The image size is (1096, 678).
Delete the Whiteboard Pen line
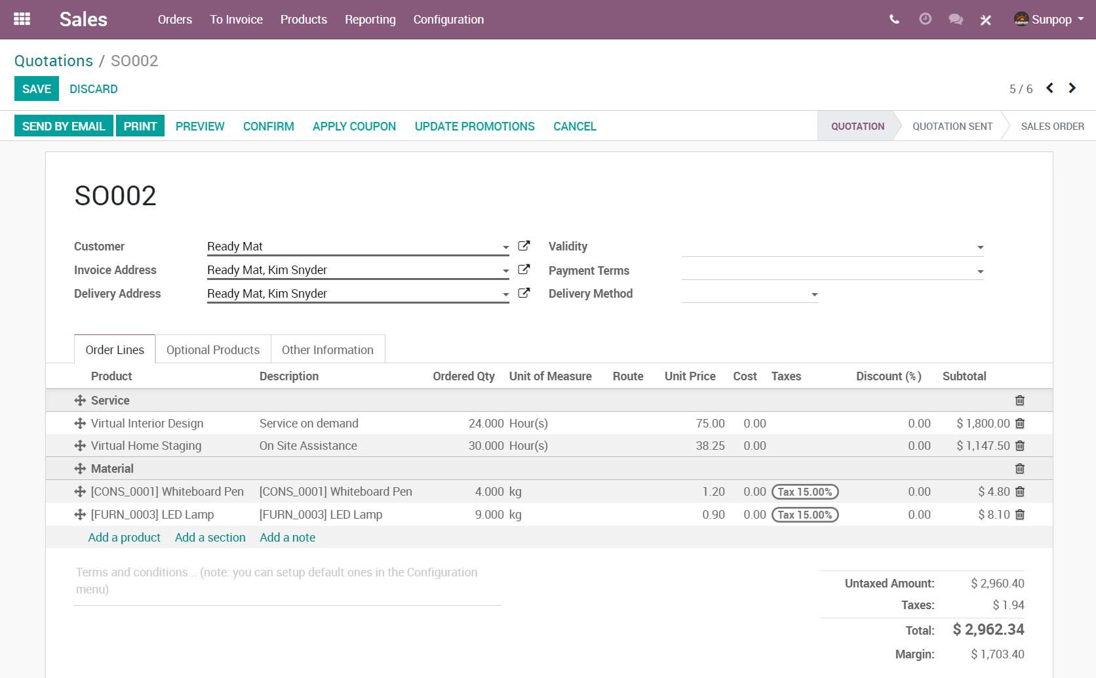tap(1020, 492)
